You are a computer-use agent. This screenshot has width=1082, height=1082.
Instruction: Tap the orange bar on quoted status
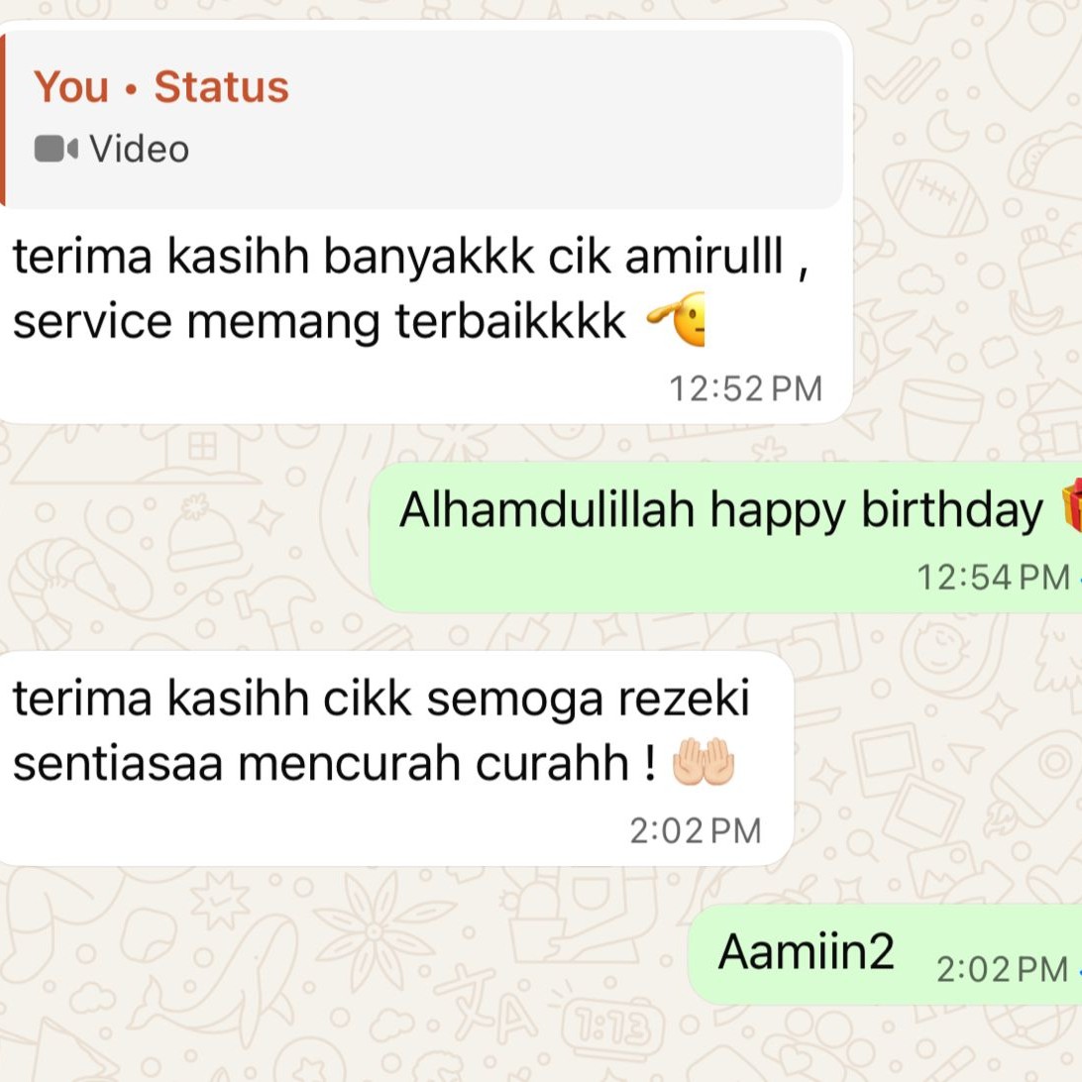coord(2,119)
